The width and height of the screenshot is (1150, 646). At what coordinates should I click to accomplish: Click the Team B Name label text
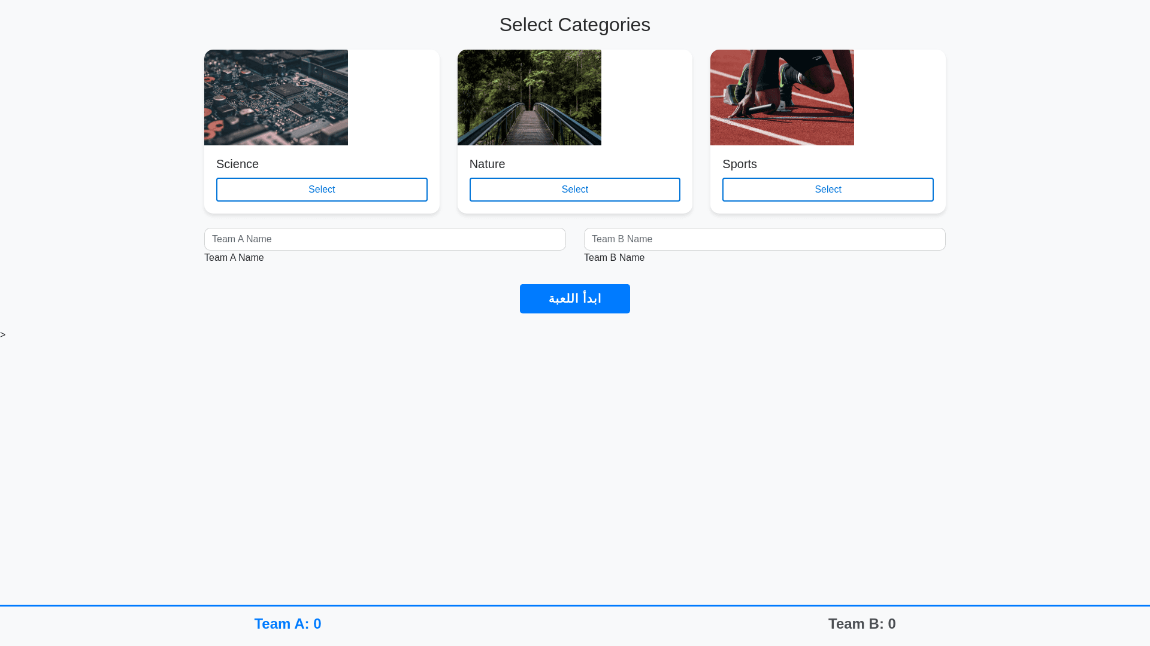[x=614, y=258]
